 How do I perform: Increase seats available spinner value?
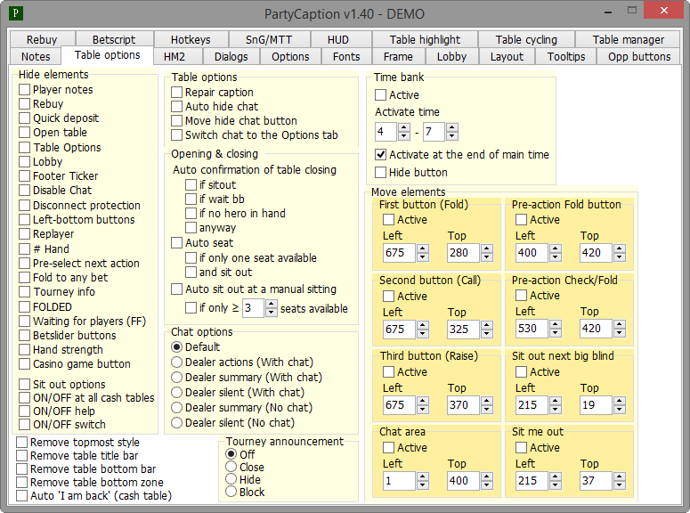pyautogui.click(x=272, y=305)
